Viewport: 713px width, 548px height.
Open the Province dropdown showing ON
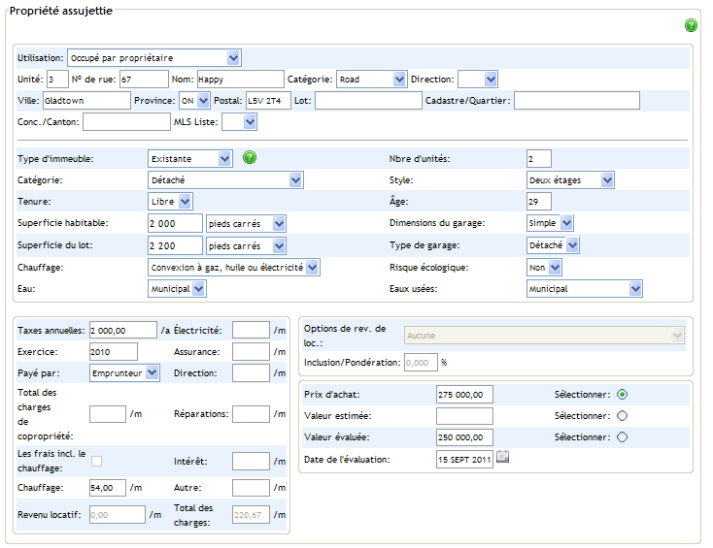pos(194,101)
